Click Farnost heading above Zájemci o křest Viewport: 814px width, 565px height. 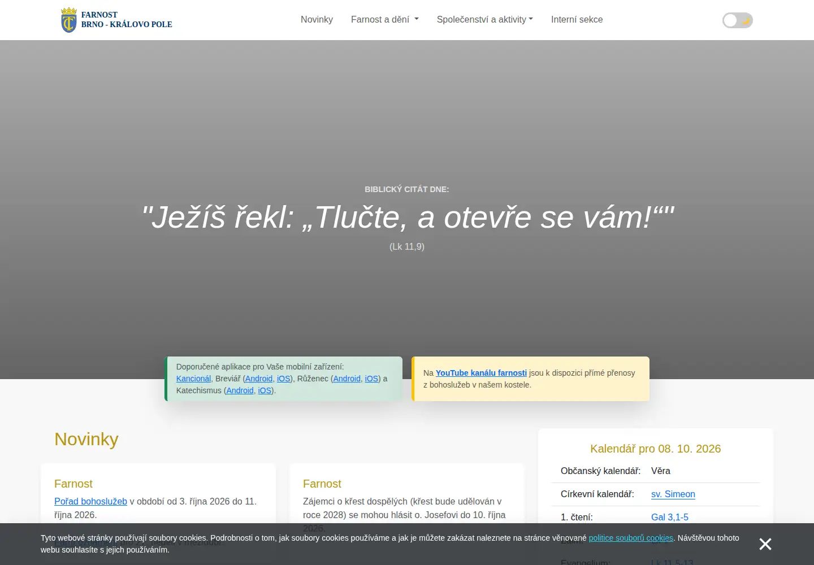coord(322,484)
